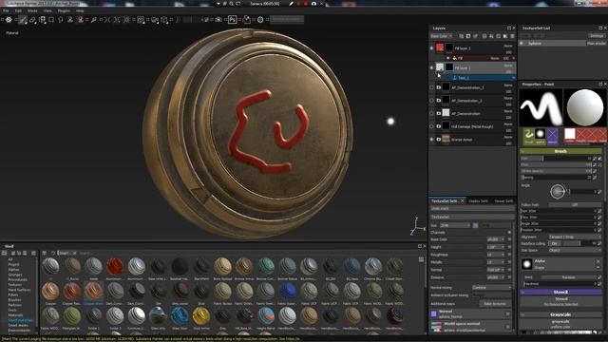Toggle visibility of Bronze Armor layer
608x342 pixels.
point(431,140)
